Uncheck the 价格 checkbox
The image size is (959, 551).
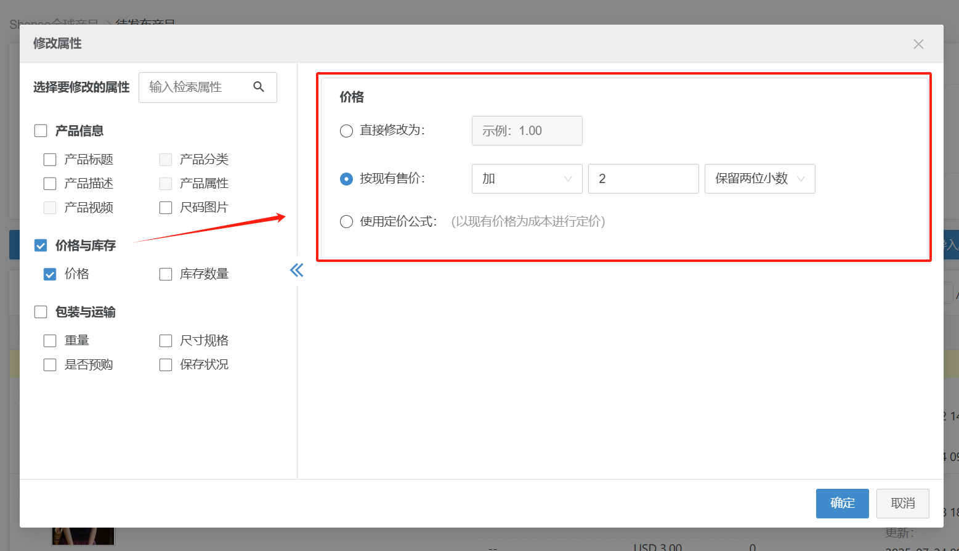(50, 274)
